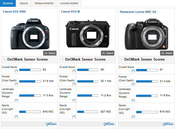Click the DxOMark logo under Canon EOS M
175x129 pixels.
click(109, 124)
